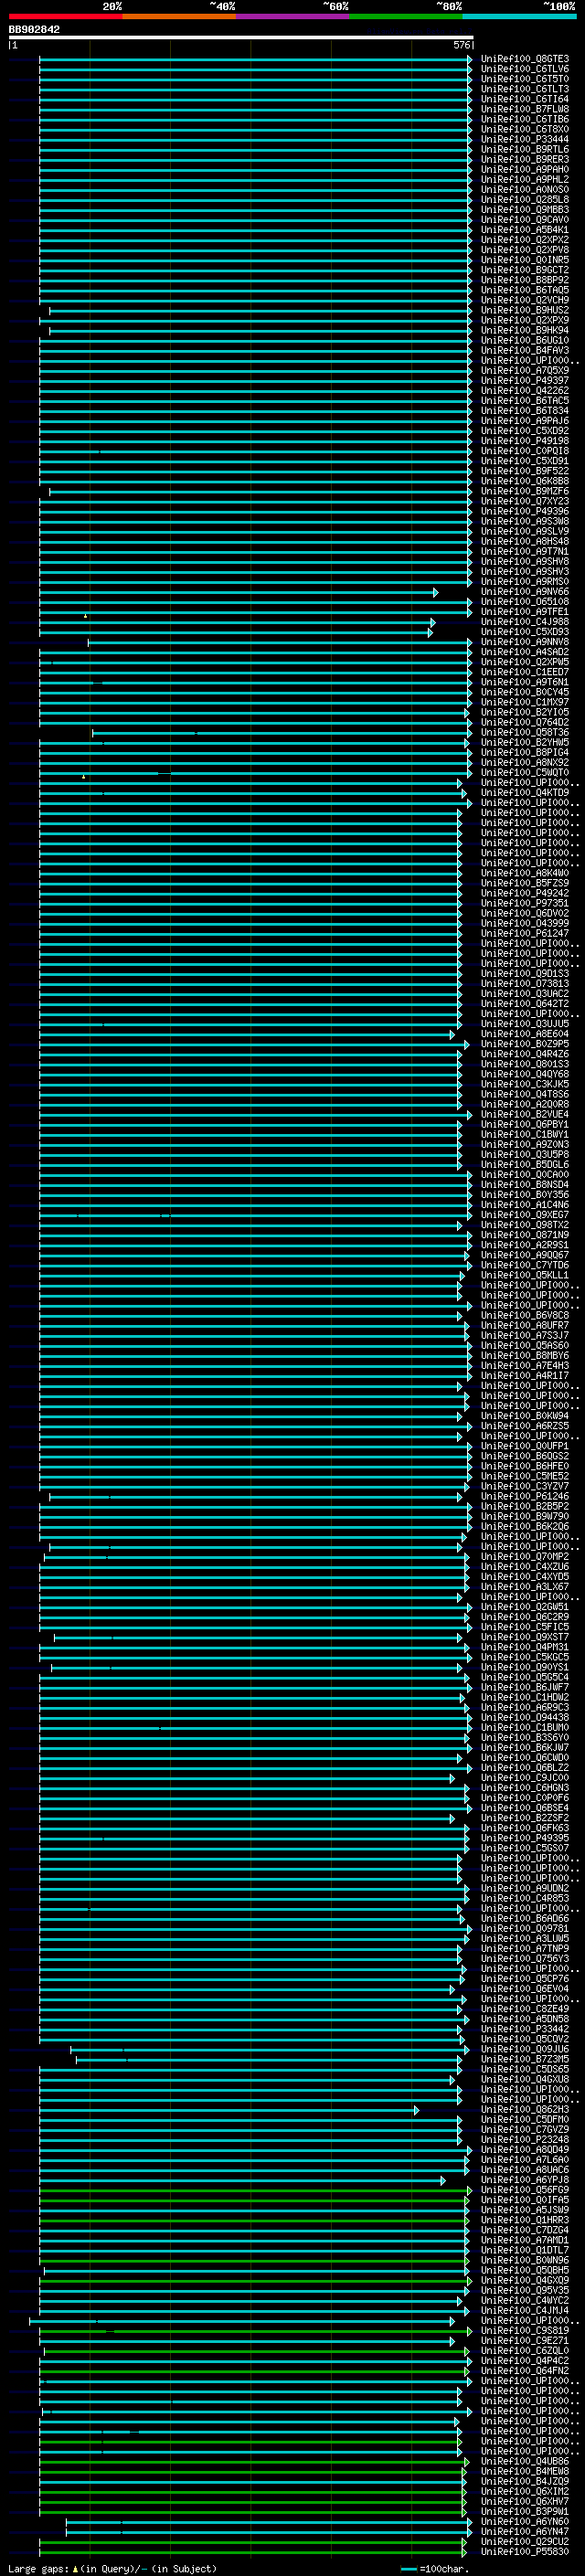Click hit label UniRef100_B9GCT2

point(524,270)
